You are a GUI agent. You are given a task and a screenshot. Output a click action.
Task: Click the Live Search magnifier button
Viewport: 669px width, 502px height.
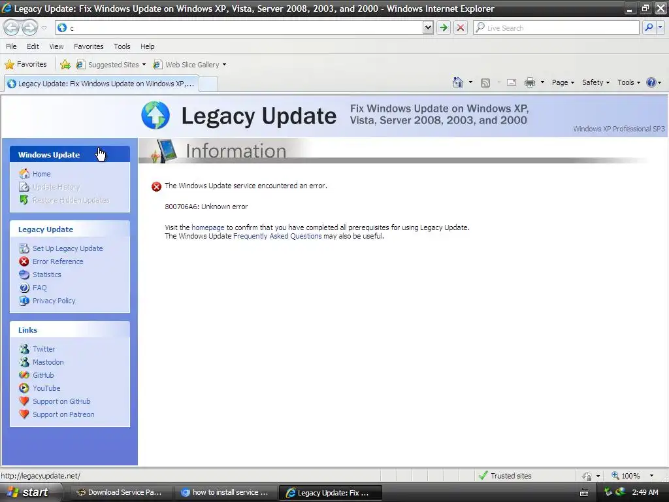(649, 27)
